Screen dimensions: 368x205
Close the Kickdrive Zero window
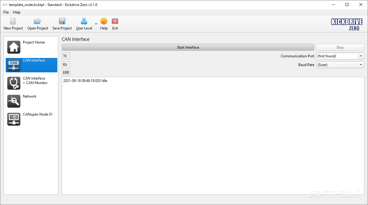[x=361, y=5]
